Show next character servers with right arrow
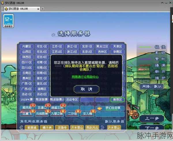Screen dimensions: 173x141 coord(102,127)
